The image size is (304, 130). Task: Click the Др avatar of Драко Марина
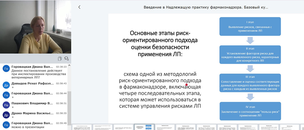[x=6, y=115]
